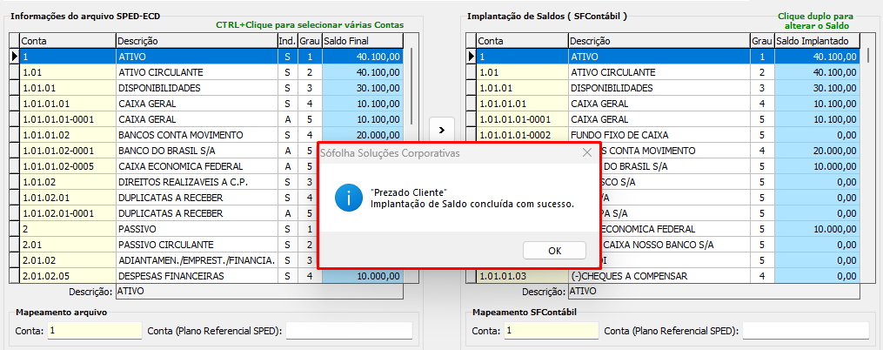The width and height of the screenshot is (883, 350).
Task: Click the Ind. column header
Action: pos(287,41)
